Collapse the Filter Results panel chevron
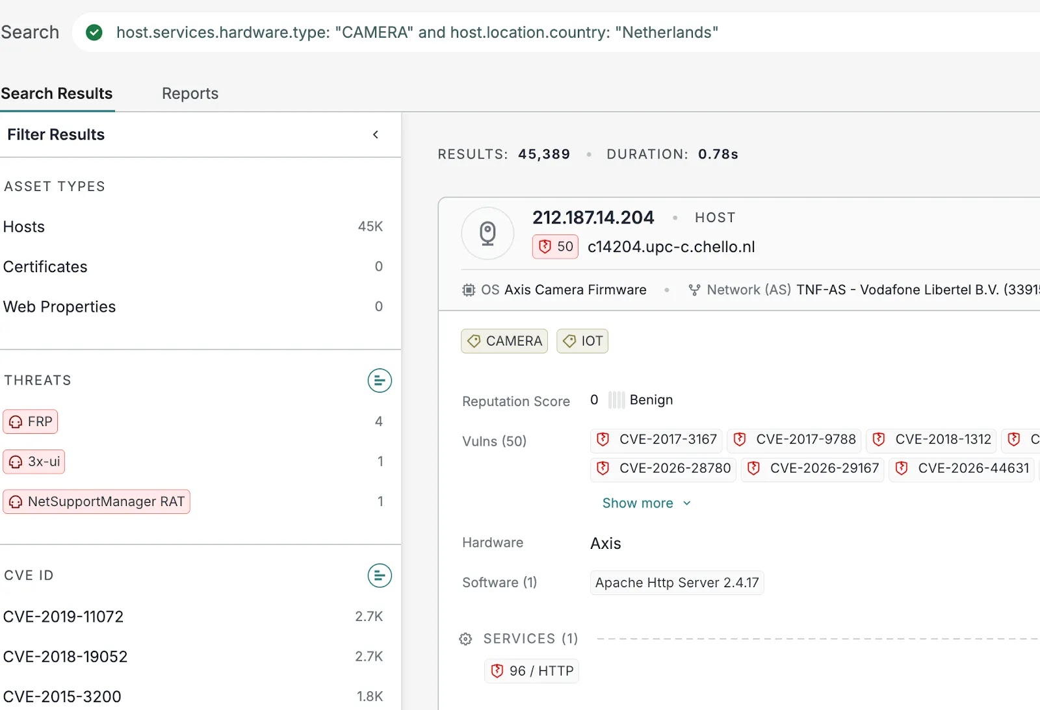The height and width of the screenshot is (710, 1040). [376, 134]
